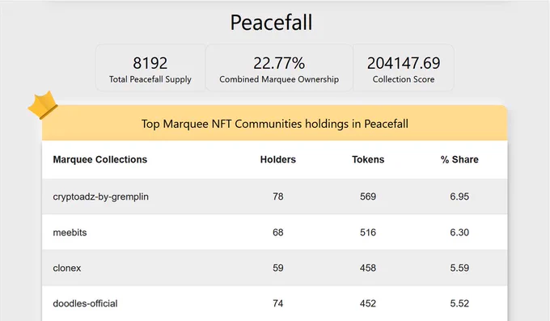Select clonex collection name
The width and height of the screenshot is (550, 321).
pos(67,268)
